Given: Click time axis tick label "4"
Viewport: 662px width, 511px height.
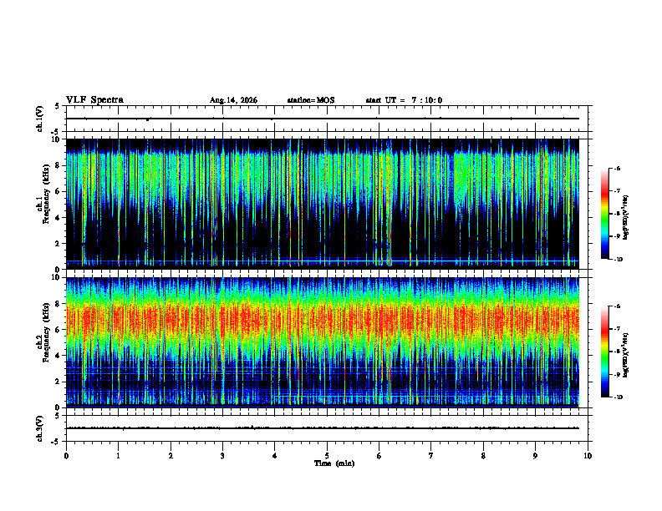Looking at the screenshot, I should [x=275, y=456].
